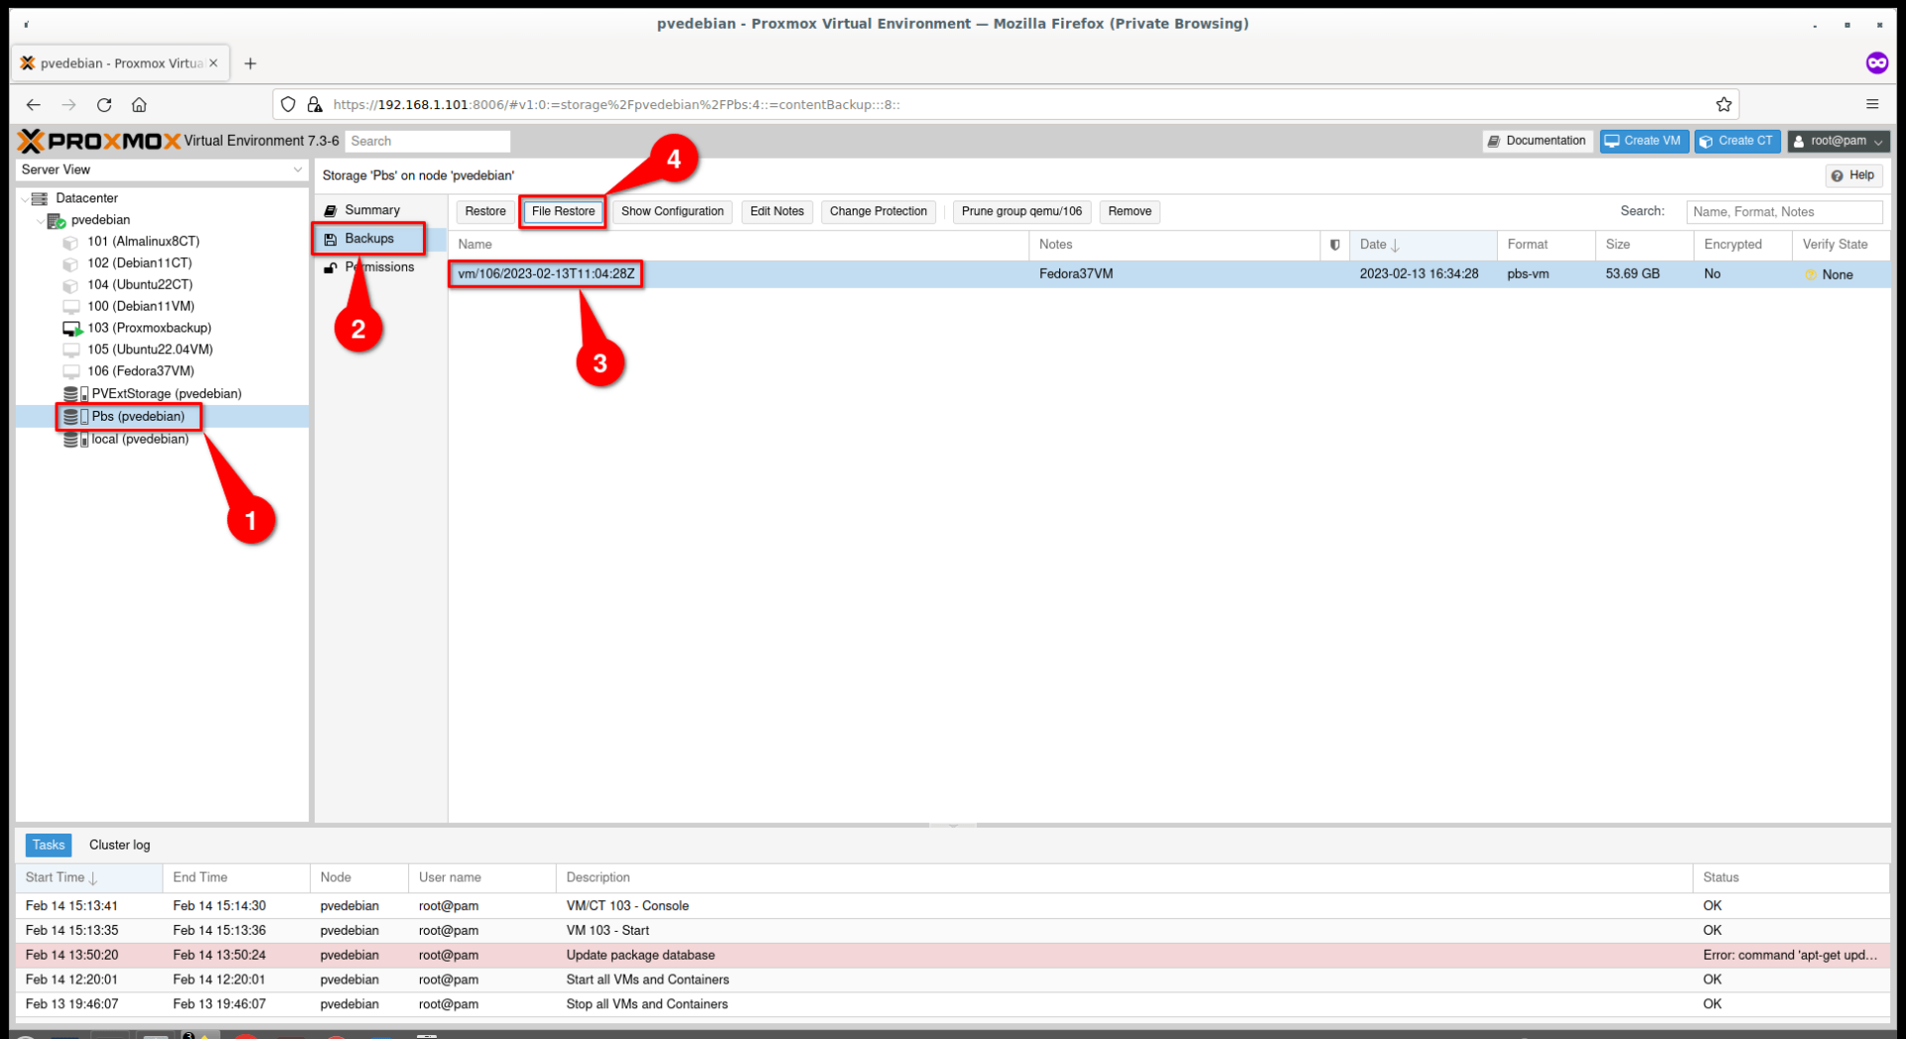Click the Restore button

tap(485, 211)
